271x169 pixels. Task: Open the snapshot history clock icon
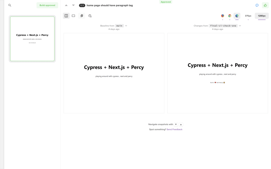[x=90, y=16]
